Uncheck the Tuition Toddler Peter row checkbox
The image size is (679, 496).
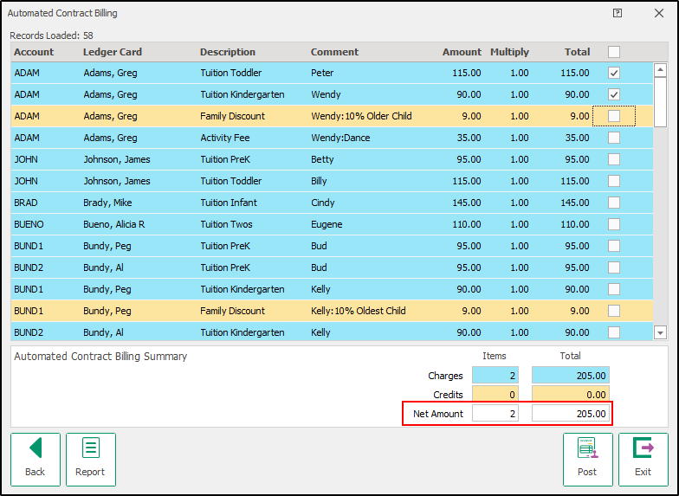coord(613,73)
